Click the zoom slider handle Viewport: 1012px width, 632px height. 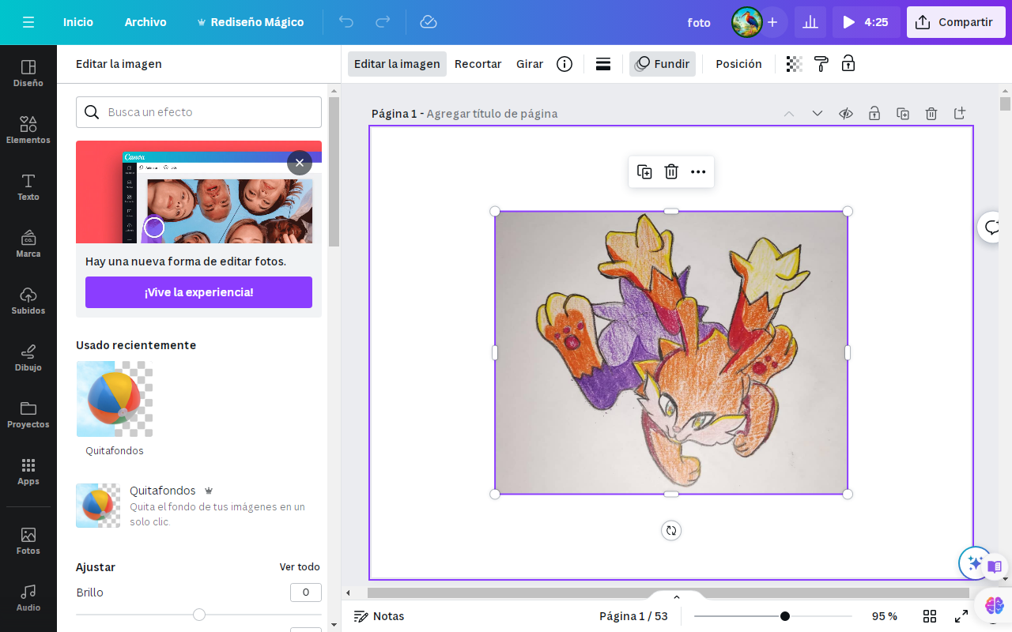[785, 616]
